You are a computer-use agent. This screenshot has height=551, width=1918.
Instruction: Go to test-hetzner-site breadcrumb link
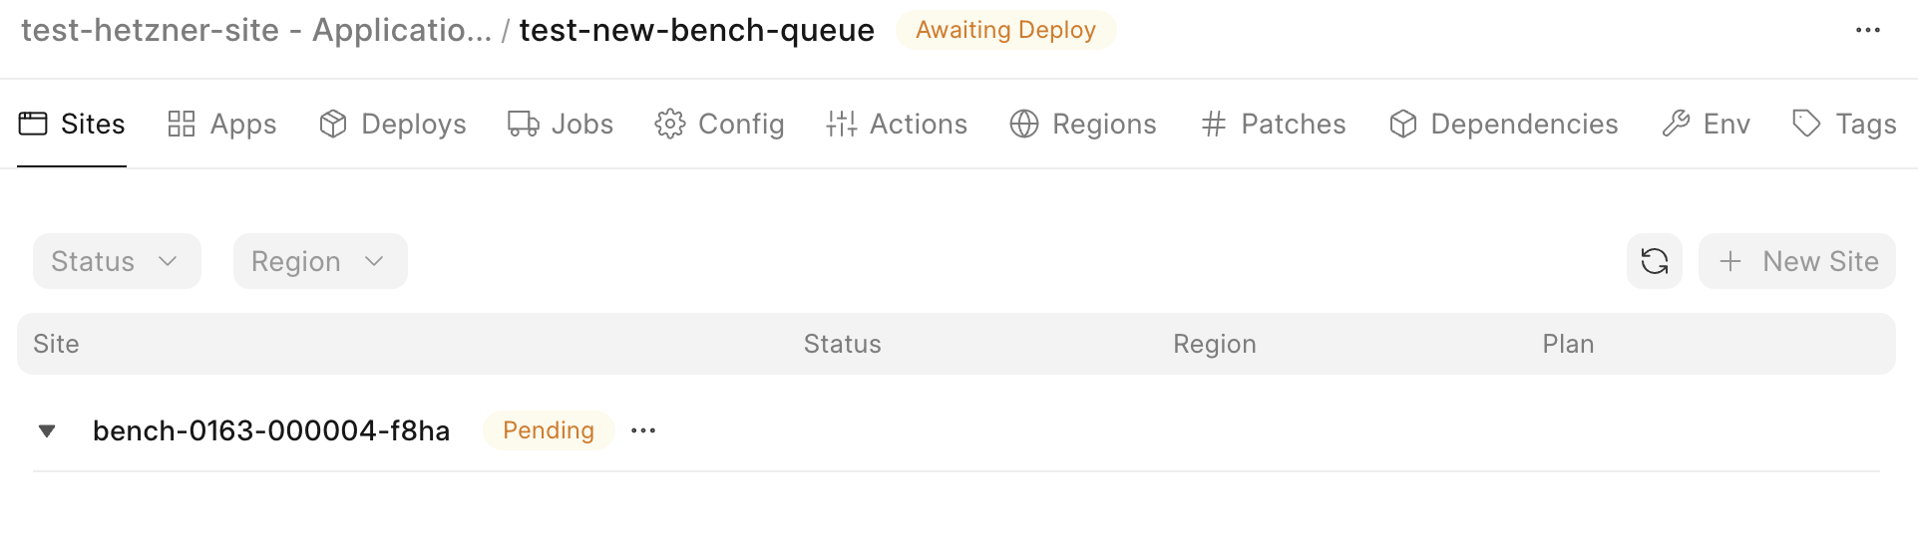tap(256, 31)
